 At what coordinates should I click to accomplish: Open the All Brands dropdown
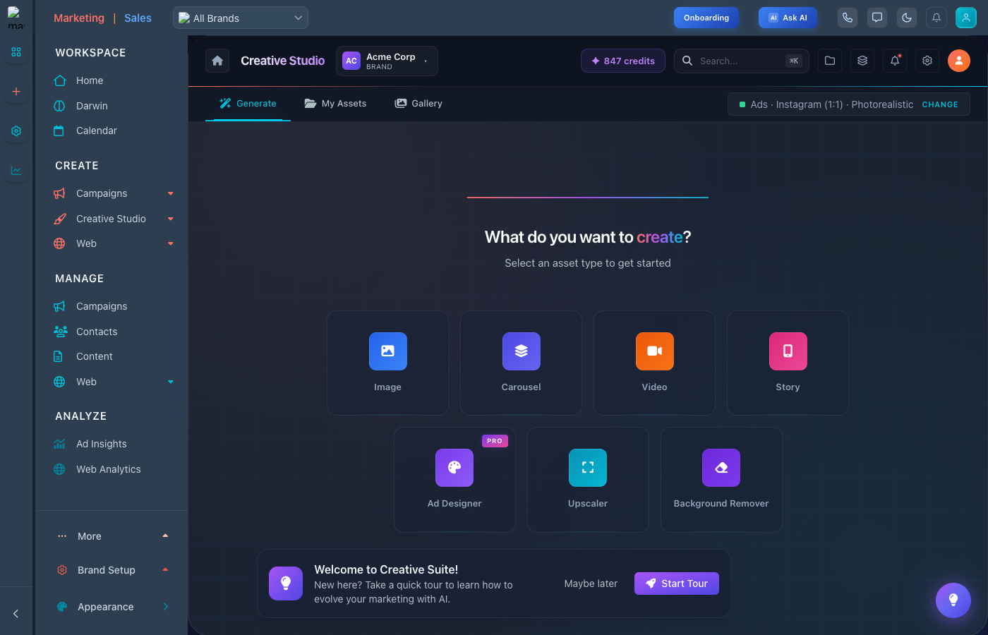[241, 18]
